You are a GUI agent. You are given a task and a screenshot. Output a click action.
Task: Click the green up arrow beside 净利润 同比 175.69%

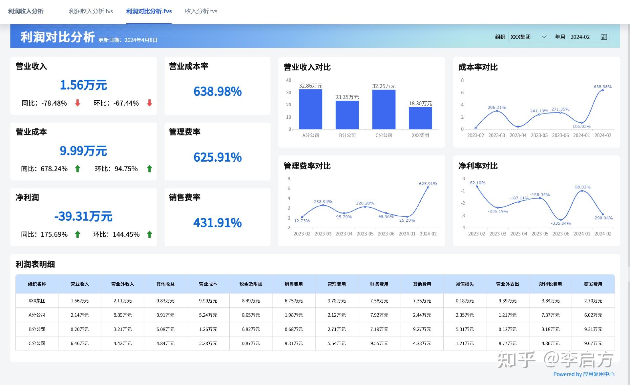point(78,234)
